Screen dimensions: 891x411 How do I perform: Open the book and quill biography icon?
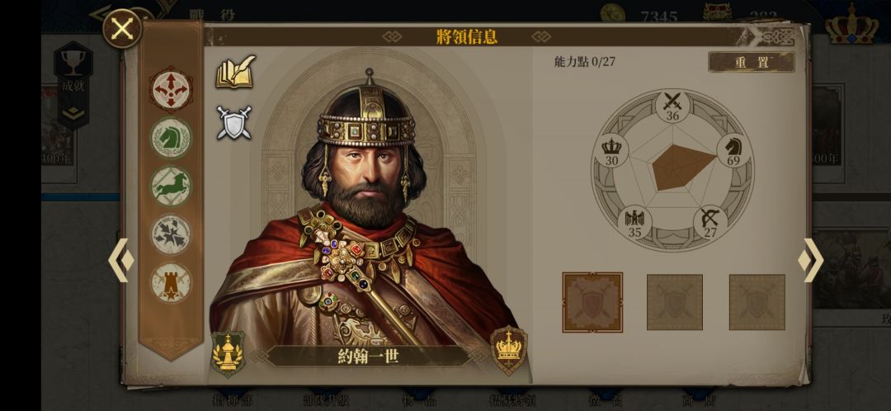235,72
